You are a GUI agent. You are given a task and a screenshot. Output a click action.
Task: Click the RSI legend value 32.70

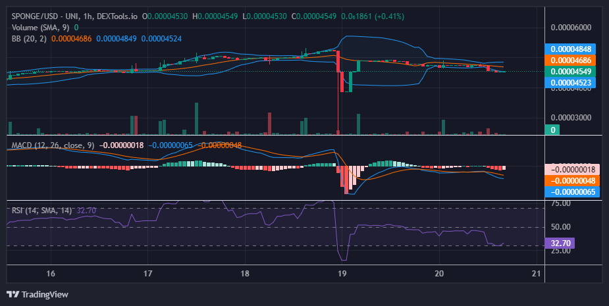(x=86, y=211)
